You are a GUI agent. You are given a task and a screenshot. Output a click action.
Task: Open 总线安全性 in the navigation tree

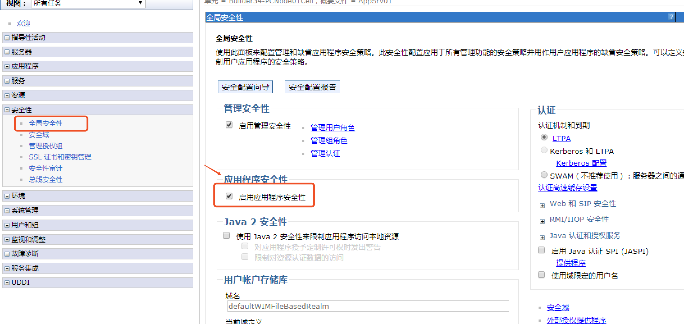(46, 180)
